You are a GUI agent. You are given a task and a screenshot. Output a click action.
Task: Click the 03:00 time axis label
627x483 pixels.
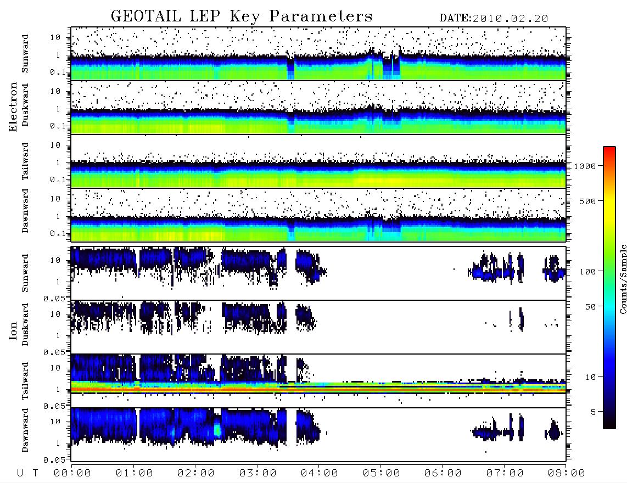click(258, 473)
